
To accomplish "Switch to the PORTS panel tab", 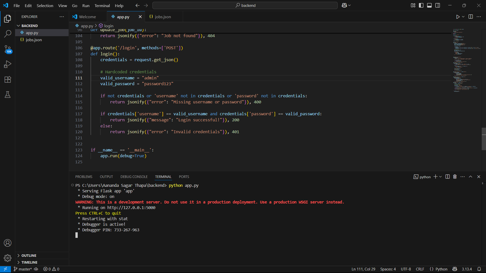I will (184, 177).
